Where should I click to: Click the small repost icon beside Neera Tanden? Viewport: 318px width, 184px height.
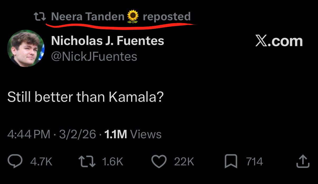40,17
